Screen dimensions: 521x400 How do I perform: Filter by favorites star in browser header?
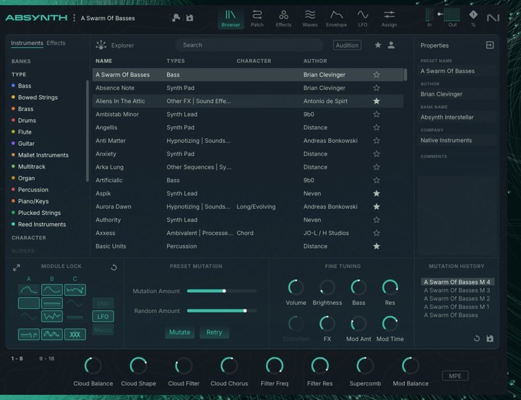pos(378,45)
